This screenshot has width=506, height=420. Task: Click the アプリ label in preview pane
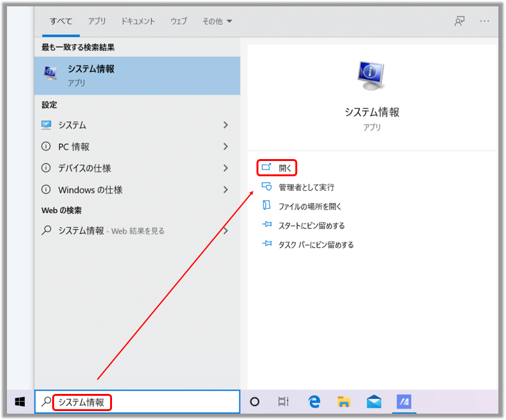click(x=372, y=127)
